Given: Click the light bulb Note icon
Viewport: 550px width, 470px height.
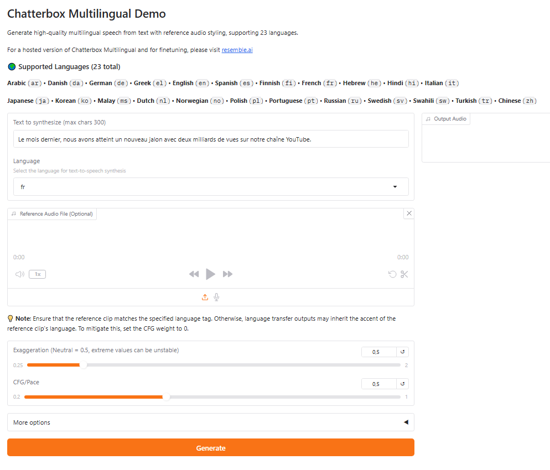Looking at the screenshot, I should point(11,318).
